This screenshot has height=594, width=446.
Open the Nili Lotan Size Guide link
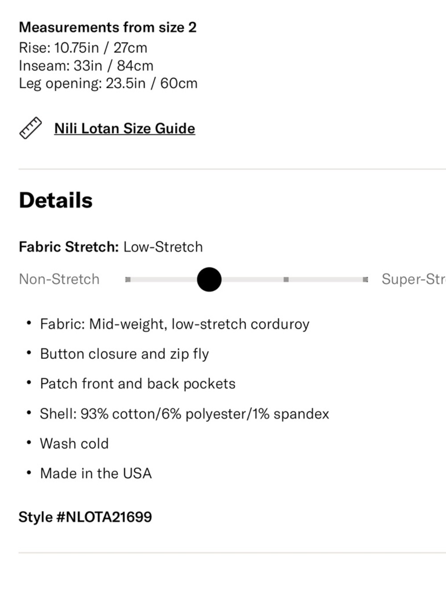[x=124, y=128]
